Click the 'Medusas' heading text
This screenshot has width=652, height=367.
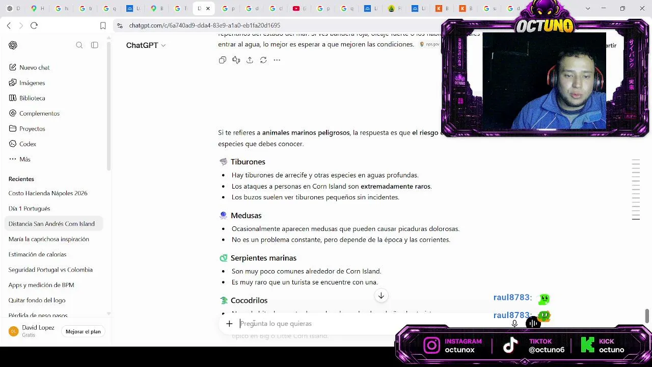246,216
